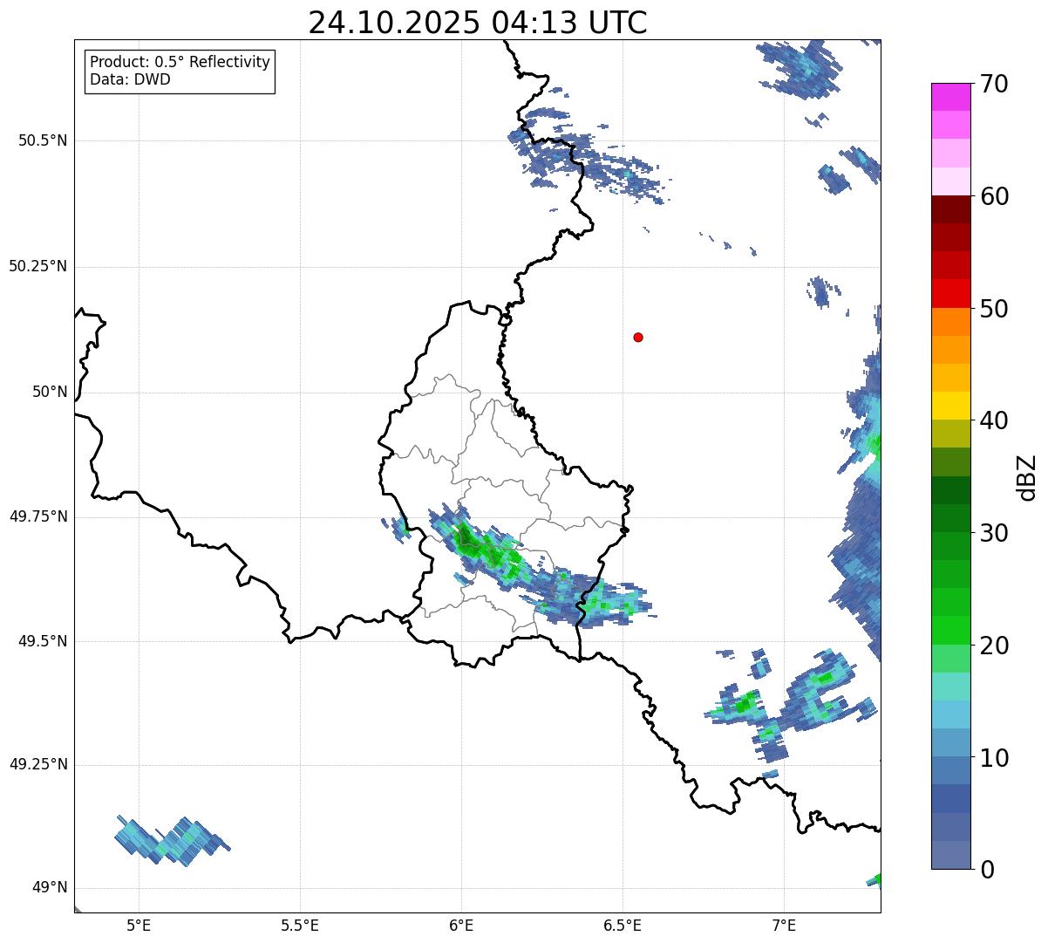Click the red radar site dot
This screenshot has width=1048, height=943.
pos(638,337)
